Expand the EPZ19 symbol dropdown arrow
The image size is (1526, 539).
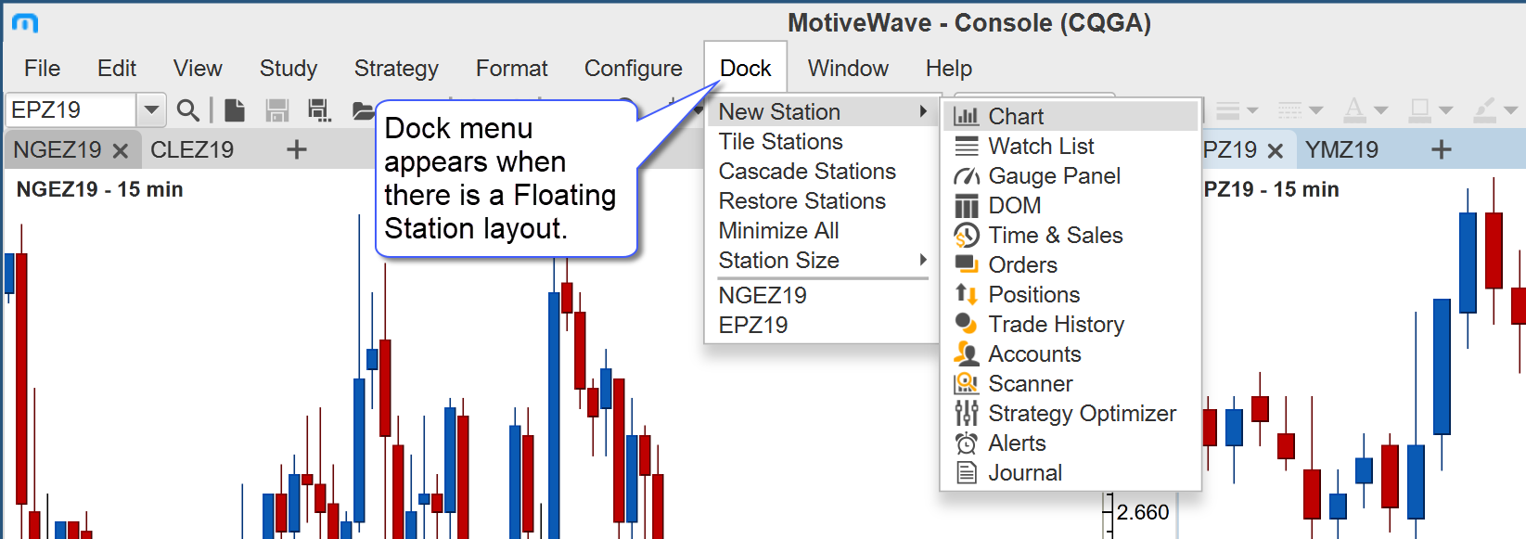[x=151, y=110]
